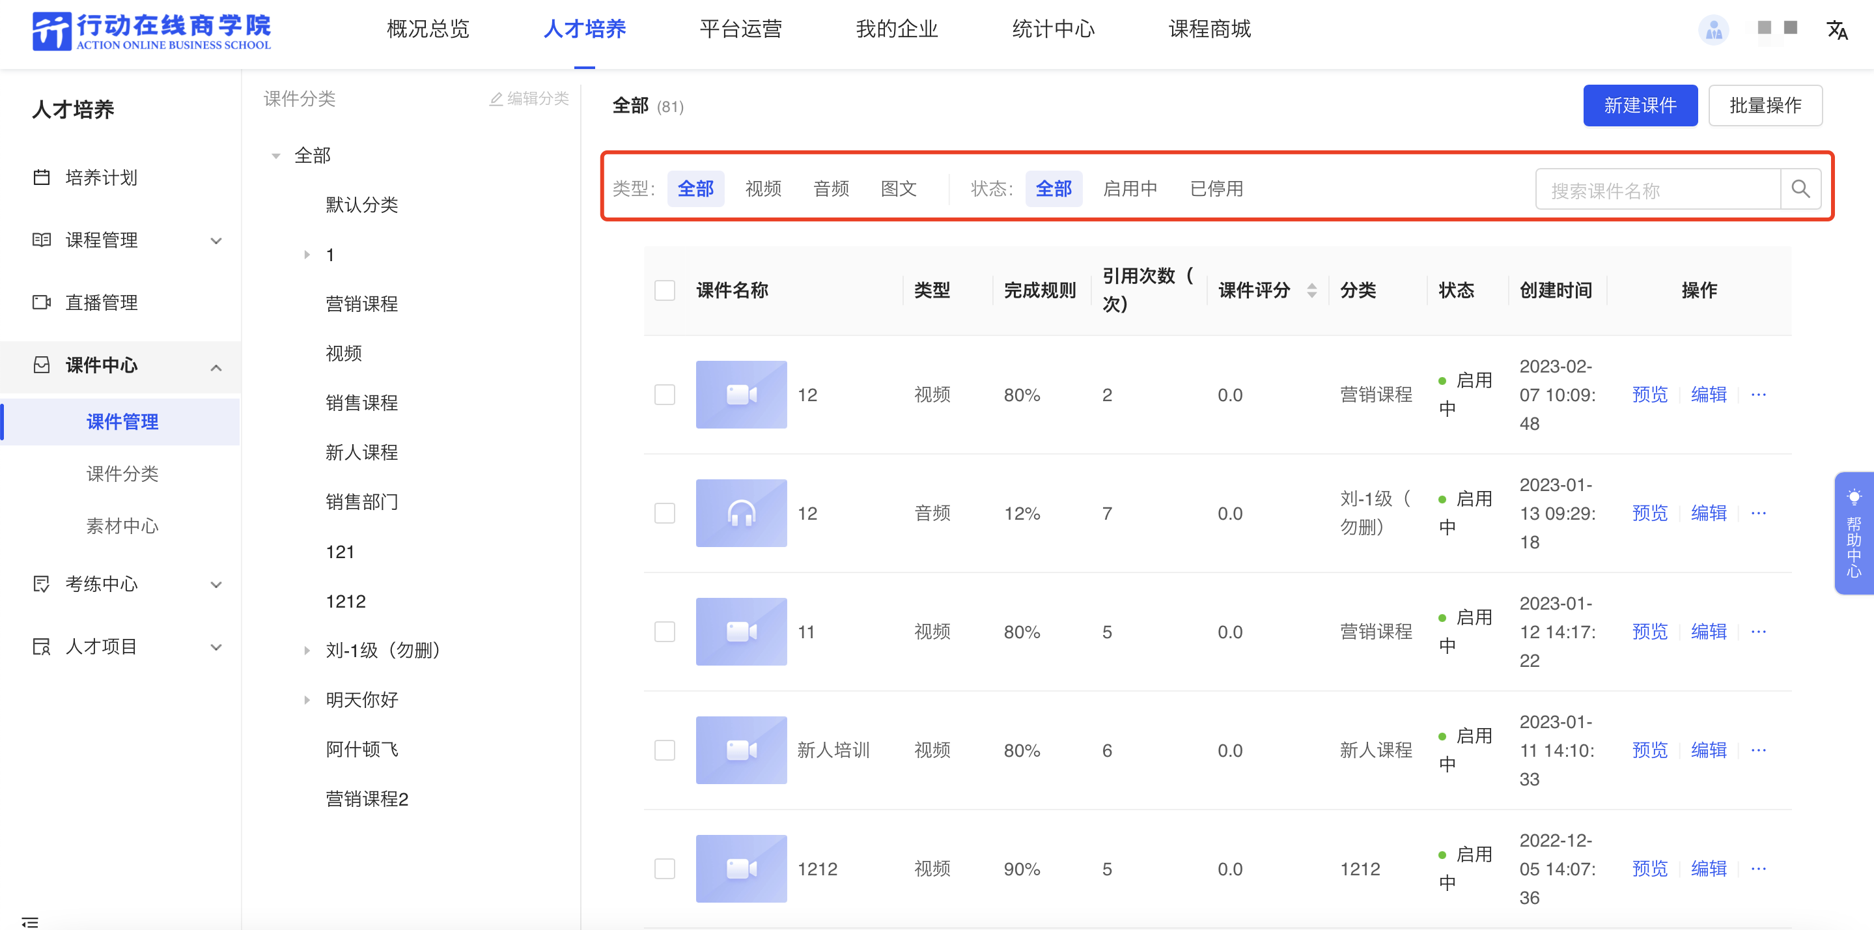Open 素材中心 in the sidebar
Image resolution: width=1874 pixels, height=930 pixels.
coord(122,526)
